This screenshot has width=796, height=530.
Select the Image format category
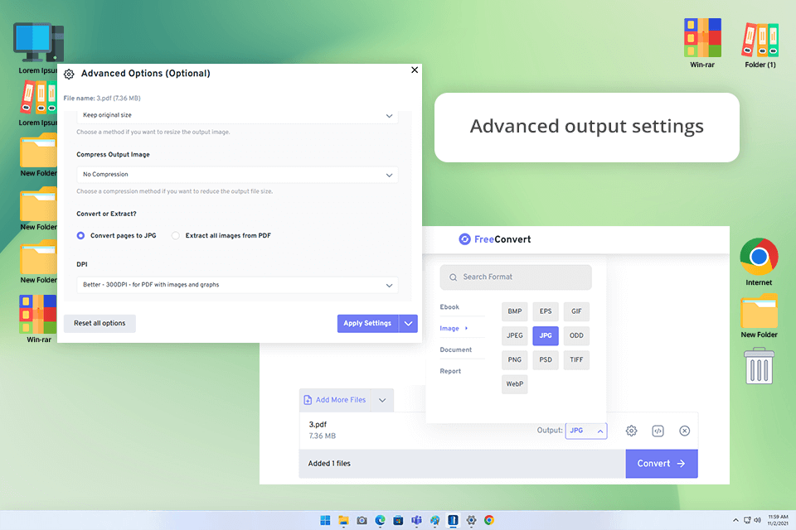click(x=449, y=328)
